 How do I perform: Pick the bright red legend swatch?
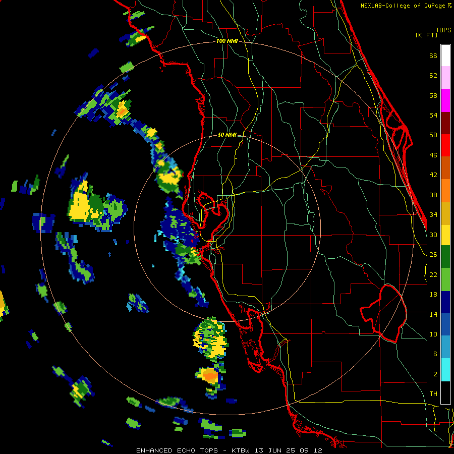pos(445,145)
